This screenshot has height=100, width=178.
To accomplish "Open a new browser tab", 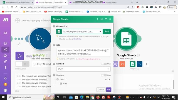I will [x=137, y=2].
